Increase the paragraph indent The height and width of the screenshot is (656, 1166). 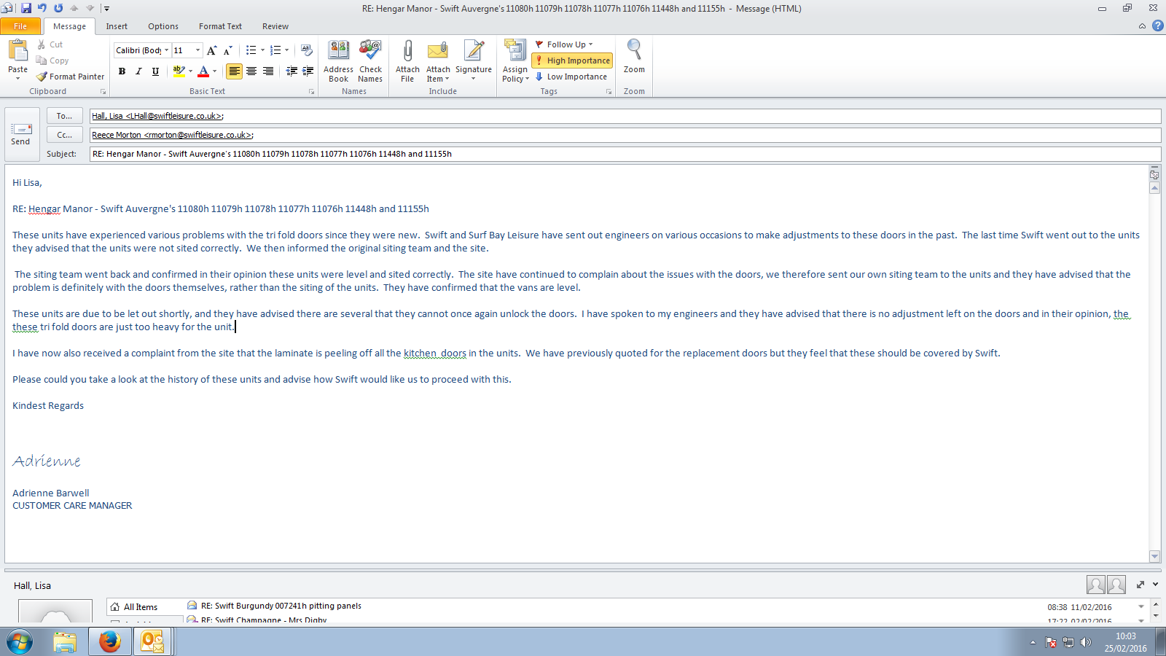tap(308, 71)
